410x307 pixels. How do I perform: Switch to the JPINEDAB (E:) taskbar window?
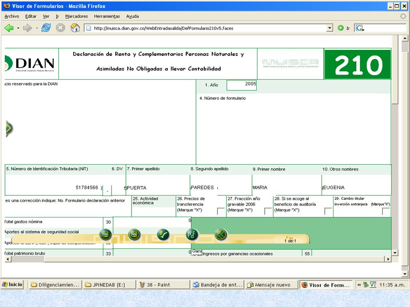[x=110, y=285]
